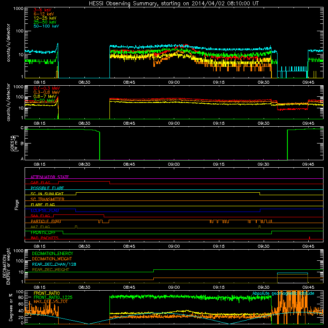Click the HESSI Observing Summary title text

(x=173, y=4)
